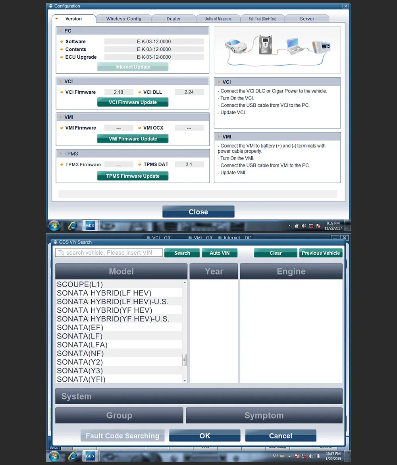Screen dimensions: 397x465
Task: Select SONATA HYBRID(YF HEV) without U.S. suffix
Action: point(119,310)
